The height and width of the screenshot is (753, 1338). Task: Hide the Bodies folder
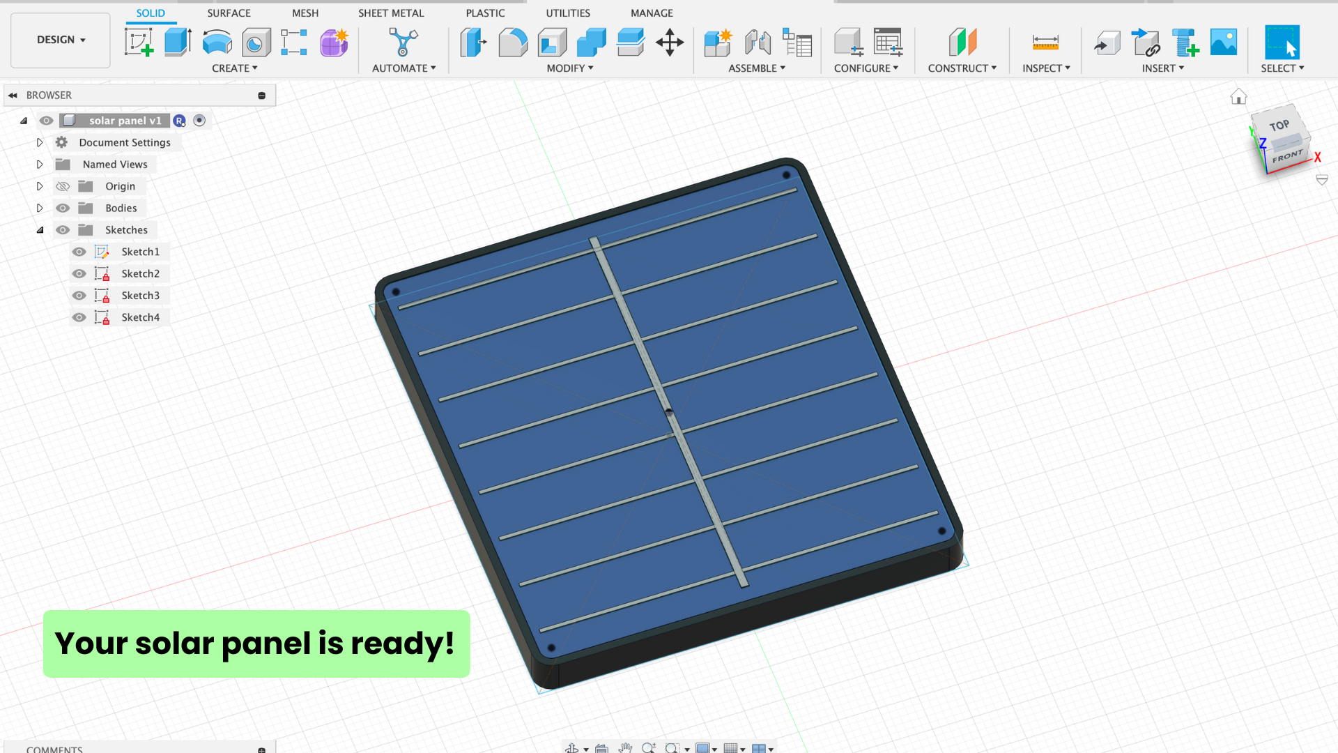coord(63,208)
